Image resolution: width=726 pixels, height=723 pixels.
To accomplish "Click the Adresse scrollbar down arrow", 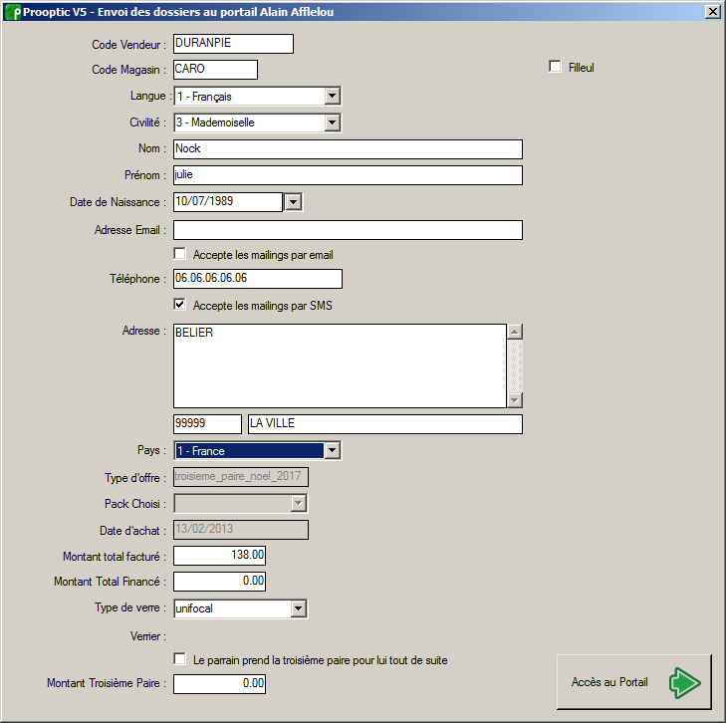I will click(x=515, y=400).
